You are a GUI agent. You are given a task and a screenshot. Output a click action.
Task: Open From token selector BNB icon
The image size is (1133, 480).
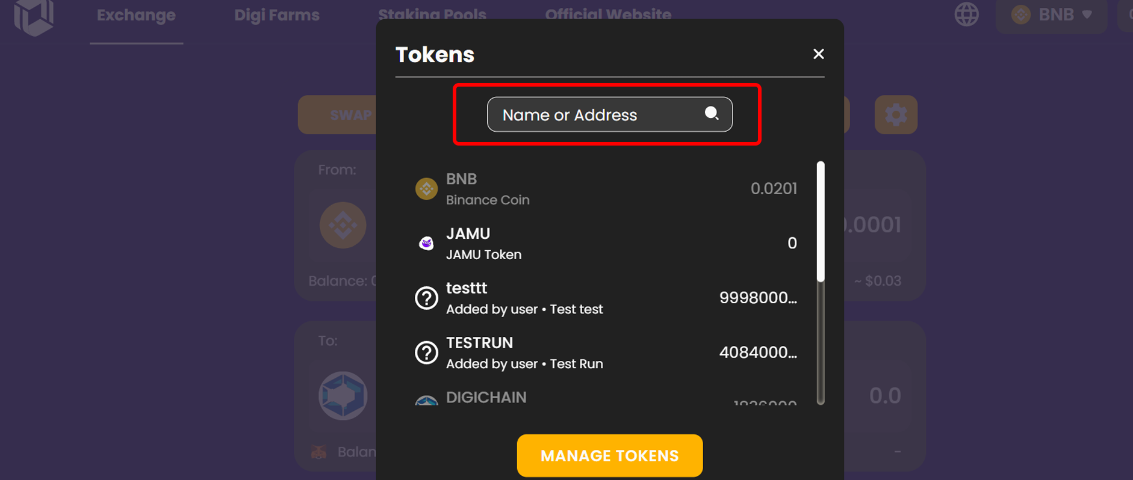click(343, 226)
